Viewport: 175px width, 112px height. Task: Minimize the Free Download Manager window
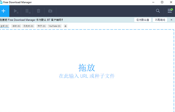[x=153, y=2]
